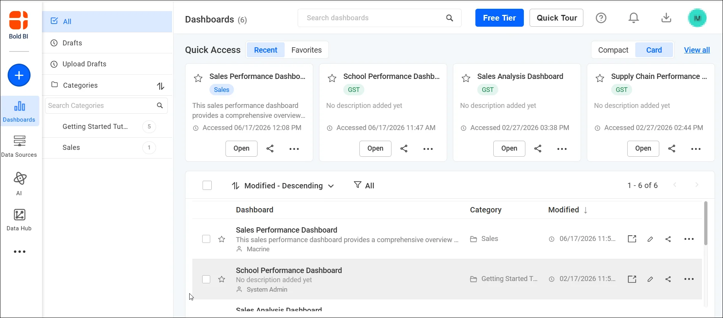The height and width of the screenshot is (318, 723).
Task: Click the help question mark icon
Action: [601, 18]
